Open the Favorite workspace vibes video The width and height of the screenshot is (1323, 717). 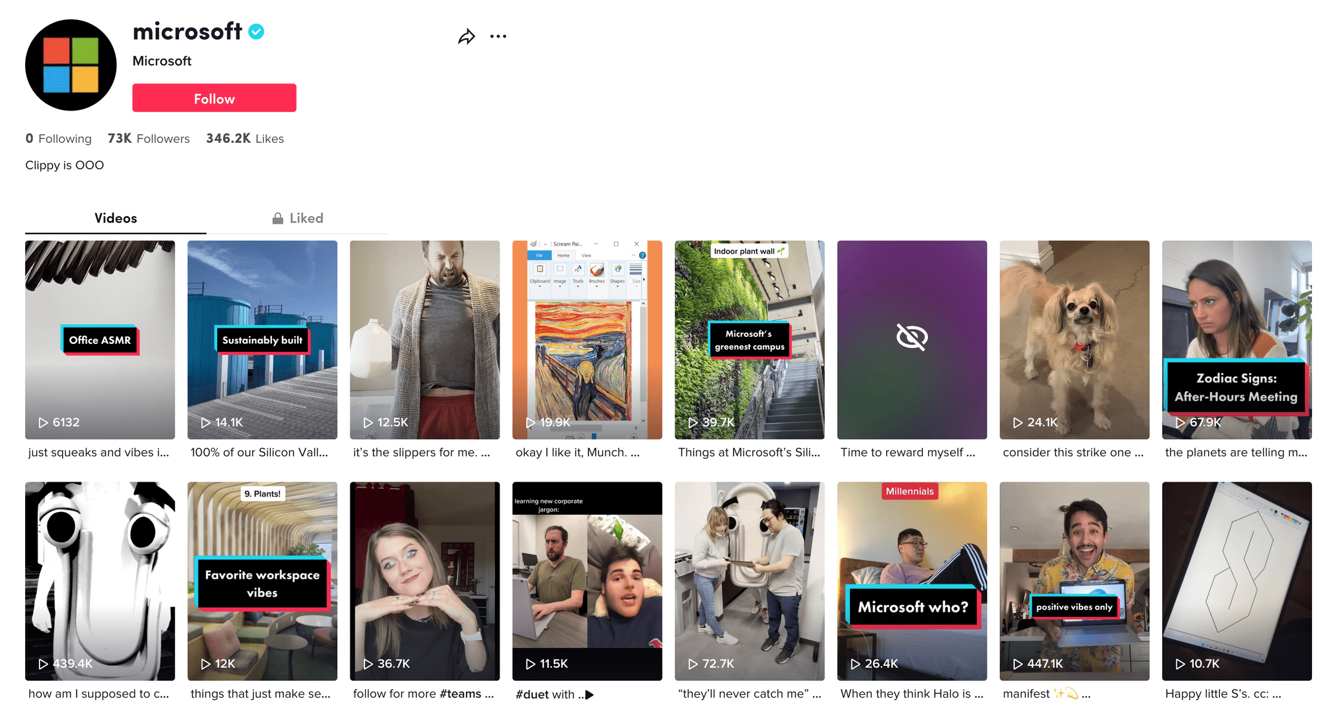(x=262, y=581)
